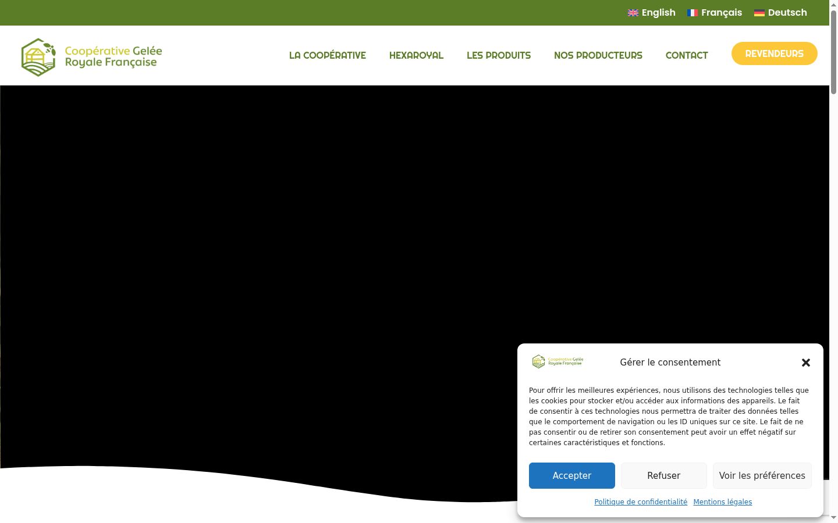Click the scrollbar up arrow
The image size is (838, 523).
click(x=833, y=4)
